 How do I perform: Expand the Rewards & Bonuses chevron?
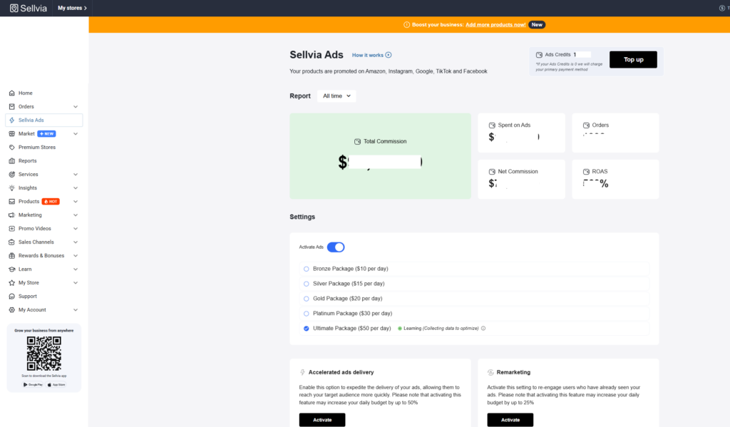pyautogui.click(x=76, y=256)
